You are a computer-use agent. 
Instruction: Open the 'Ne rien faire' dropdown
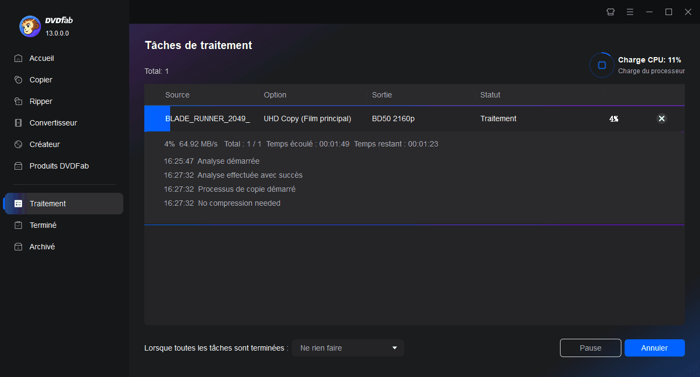point(348,348)
